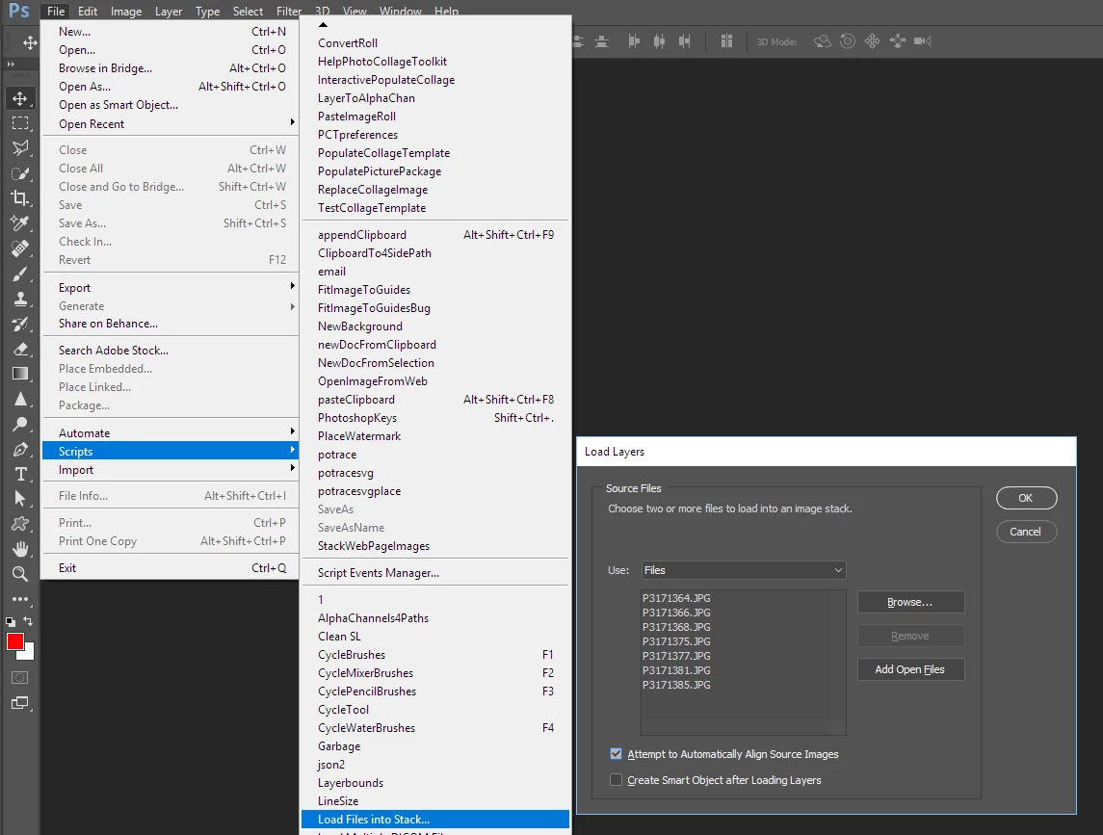Reset default foreground and background colors
Image resolution: width=1103 pixels, height=835 pixels.
pos(11,622)
